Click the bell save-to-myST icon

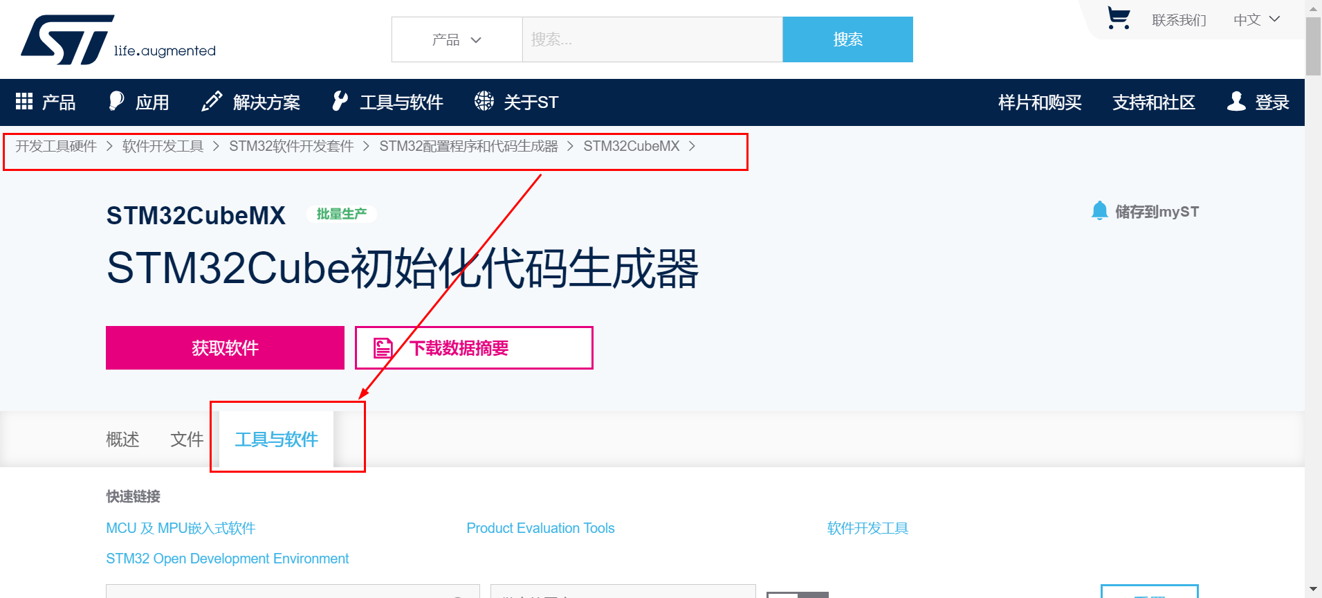[1099, 210]
